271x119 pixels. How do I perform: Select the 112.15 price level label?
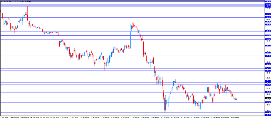(x=268, y=103)
